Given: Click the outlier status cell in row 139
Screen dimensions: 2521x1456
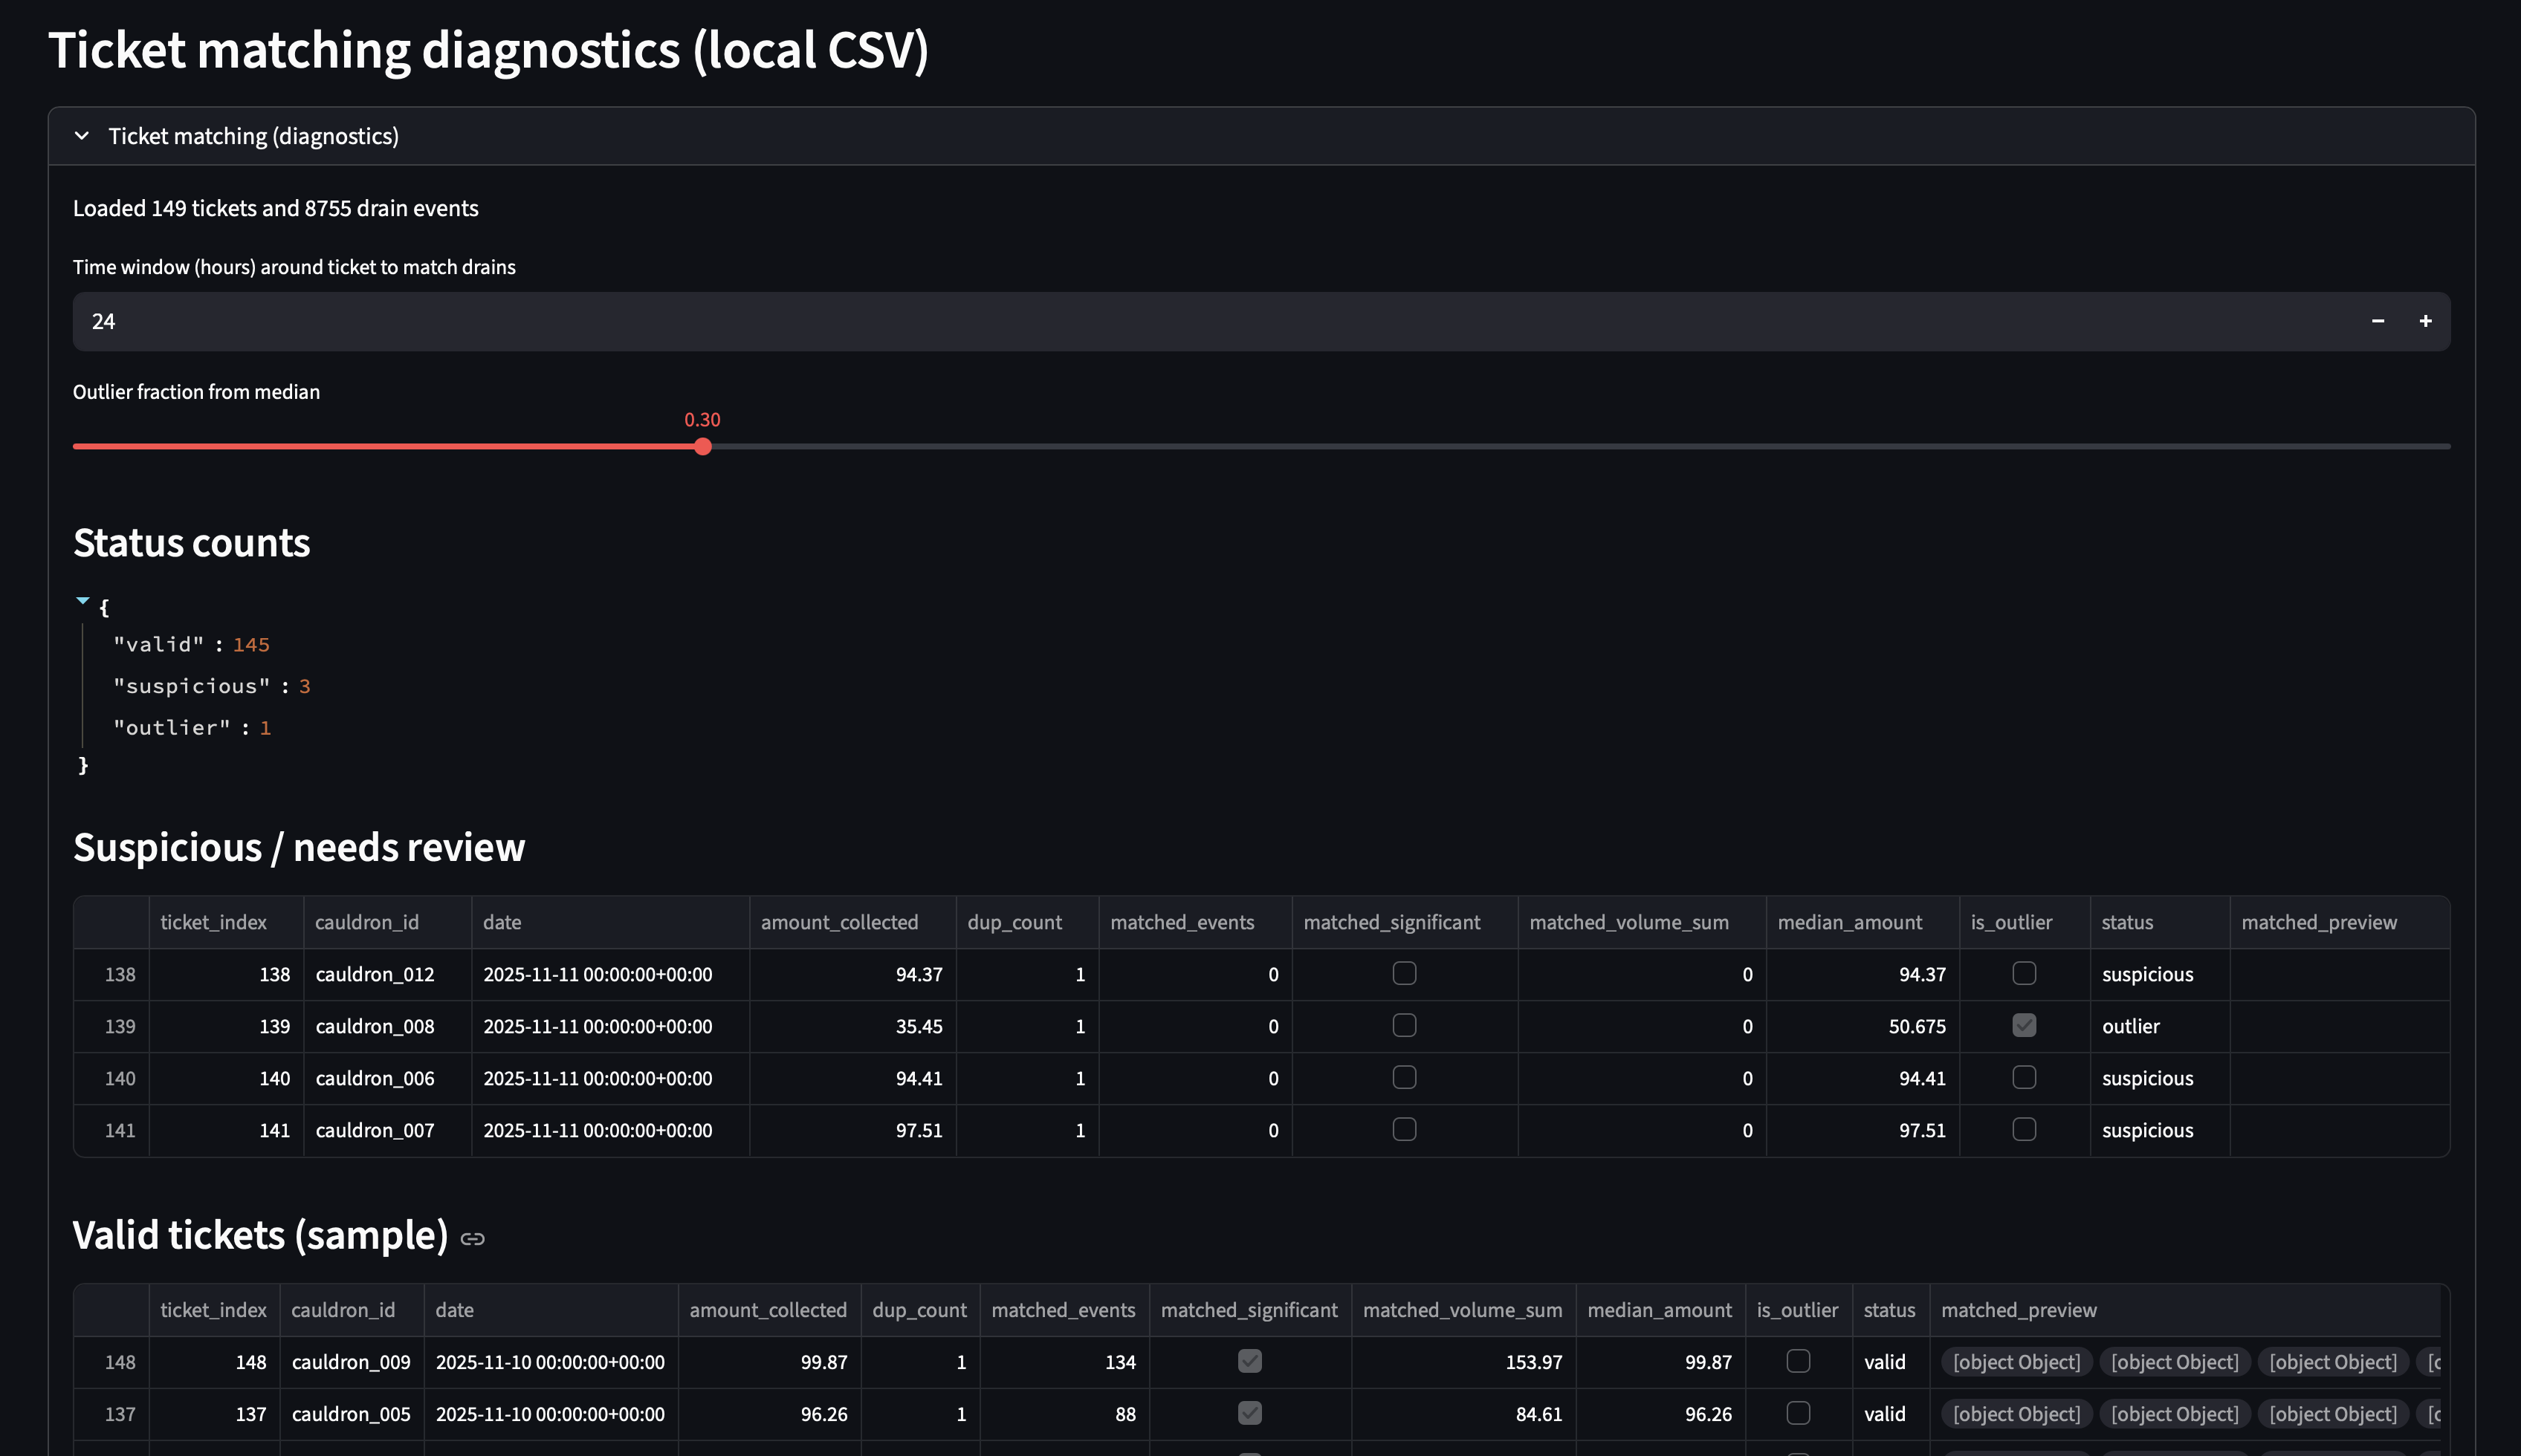Looking at the screenshot, I should tap(2131, 1026).
